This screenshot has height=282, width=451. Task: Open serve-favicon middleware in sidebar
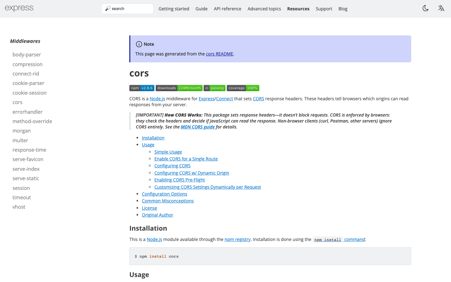28,159
